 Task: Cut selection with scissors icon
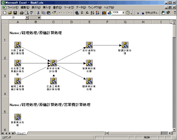[x=38, y=13]
